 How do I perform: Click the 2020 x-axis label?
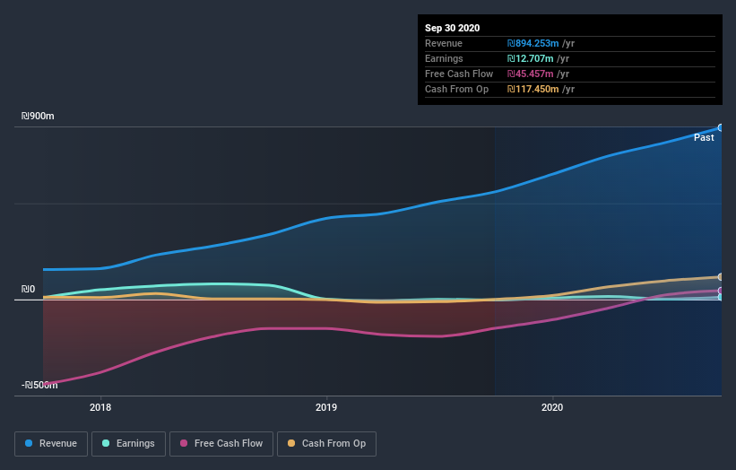pyautogui.click(x=552, y=407)
